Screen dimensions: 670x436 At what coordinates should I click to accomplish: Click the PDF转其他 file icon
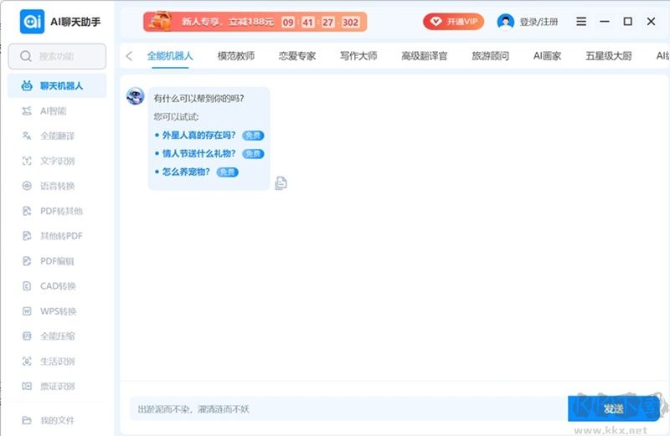point(27,211)
